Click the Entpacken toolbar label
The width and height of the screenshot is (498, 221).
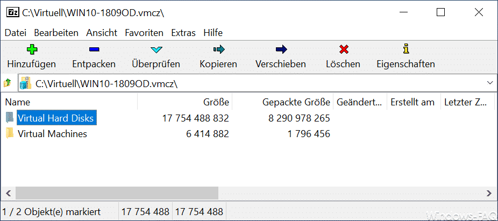click(x=94, y=64)
